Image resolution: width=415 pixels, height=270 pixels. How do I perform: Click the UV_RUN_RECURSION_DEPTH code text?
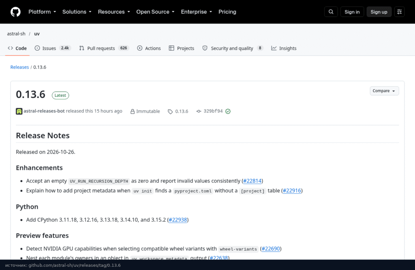pos(99,181)
